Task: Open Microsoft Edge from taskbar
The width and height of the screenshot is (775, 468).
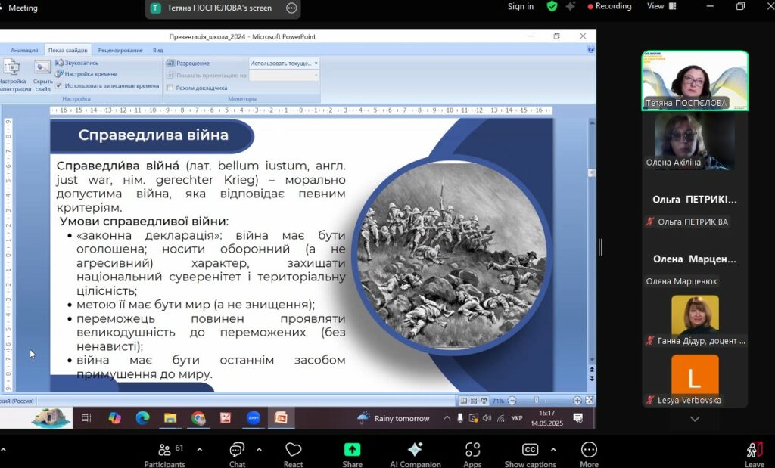Action: 142,418
